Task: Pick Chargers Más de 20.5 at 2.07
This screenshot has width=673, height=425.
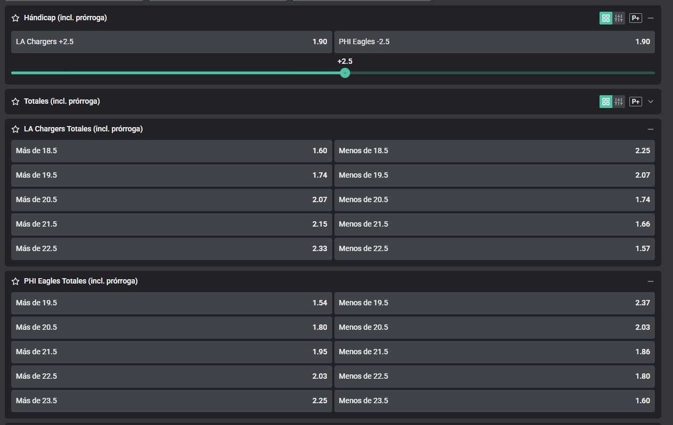Action: [x=171, y=199]
